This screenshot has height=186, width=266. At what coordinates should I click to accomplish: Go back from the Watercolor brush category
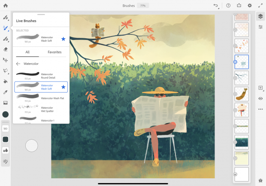[x=18, y=64]
